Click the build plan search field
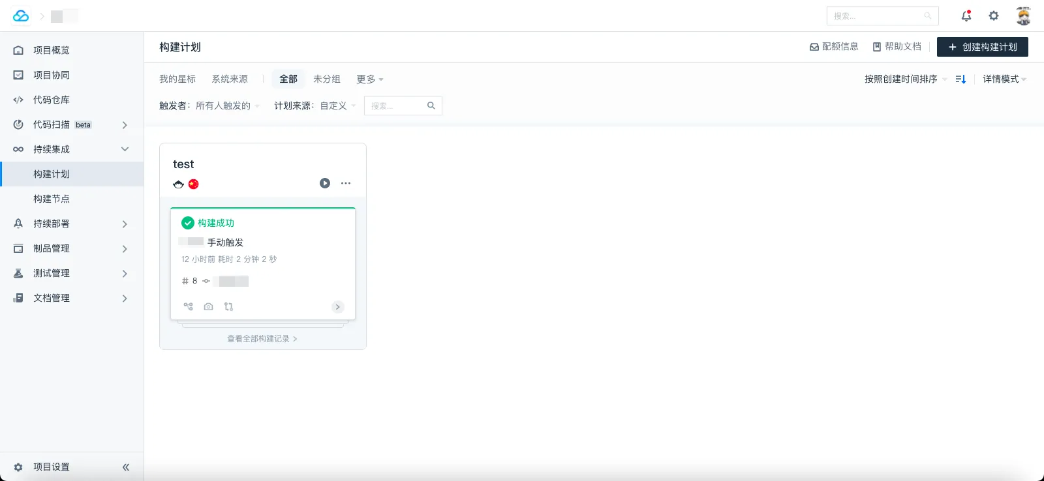The width and height of the screenshot is (1044, 481). (x=403, y=106)
